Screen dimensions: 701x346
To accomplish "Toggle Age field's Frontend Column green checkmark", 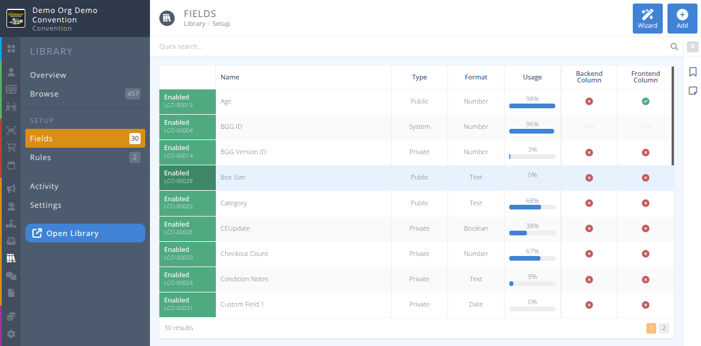I will tap(645, 101).
